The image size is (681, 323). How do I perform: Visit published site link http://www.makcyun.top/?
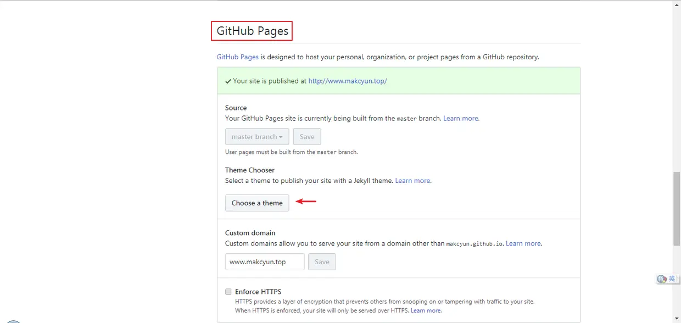coord(348,81)
